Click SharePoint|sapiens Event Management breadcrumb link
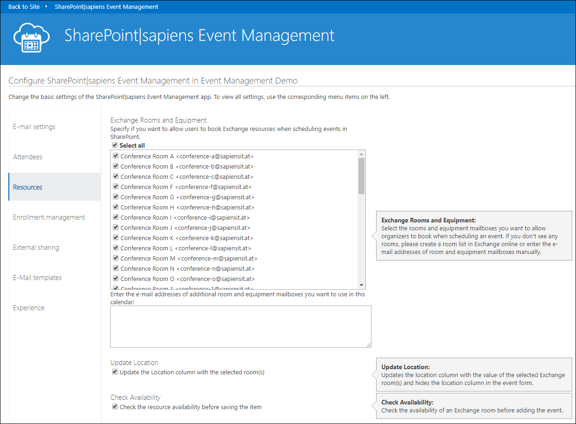This screenshot has height=424, width=576. (106, 7)
